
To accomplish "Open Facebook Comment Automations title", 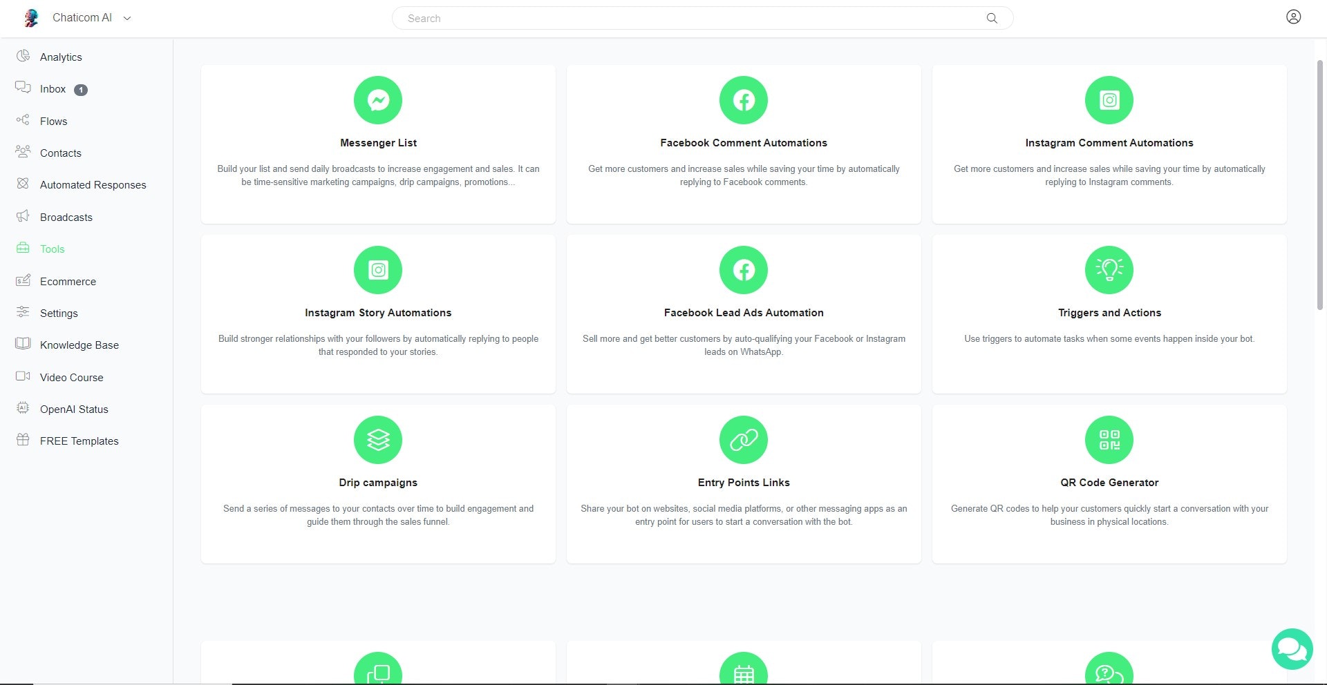I will (x=744, y=143).
